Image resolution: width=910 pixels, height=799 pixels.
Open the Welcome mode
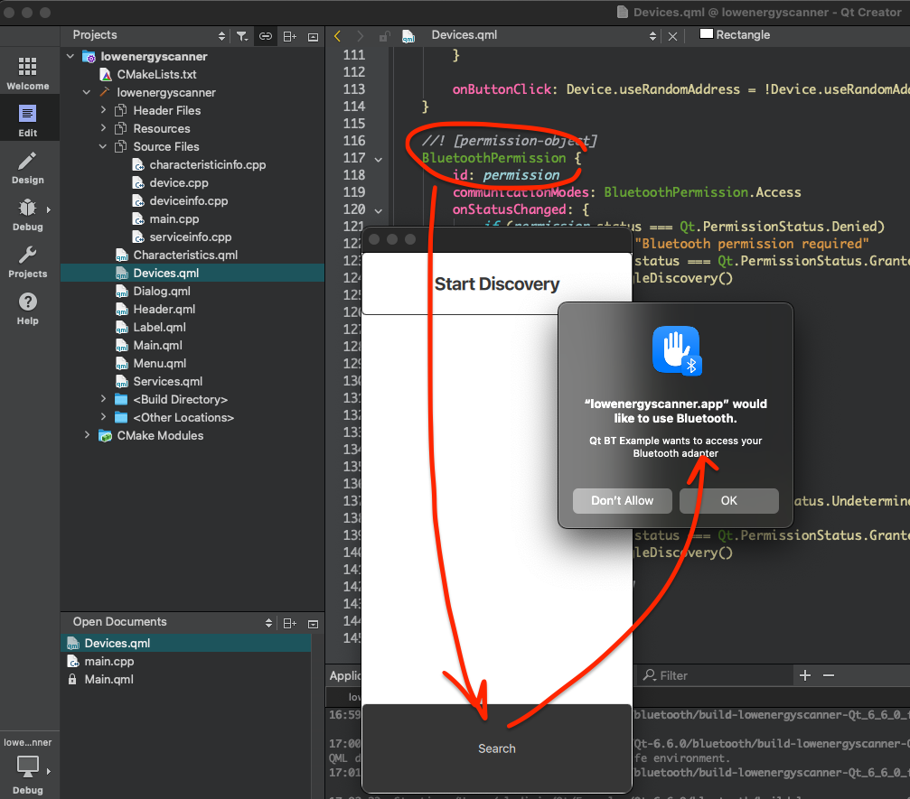28,73
